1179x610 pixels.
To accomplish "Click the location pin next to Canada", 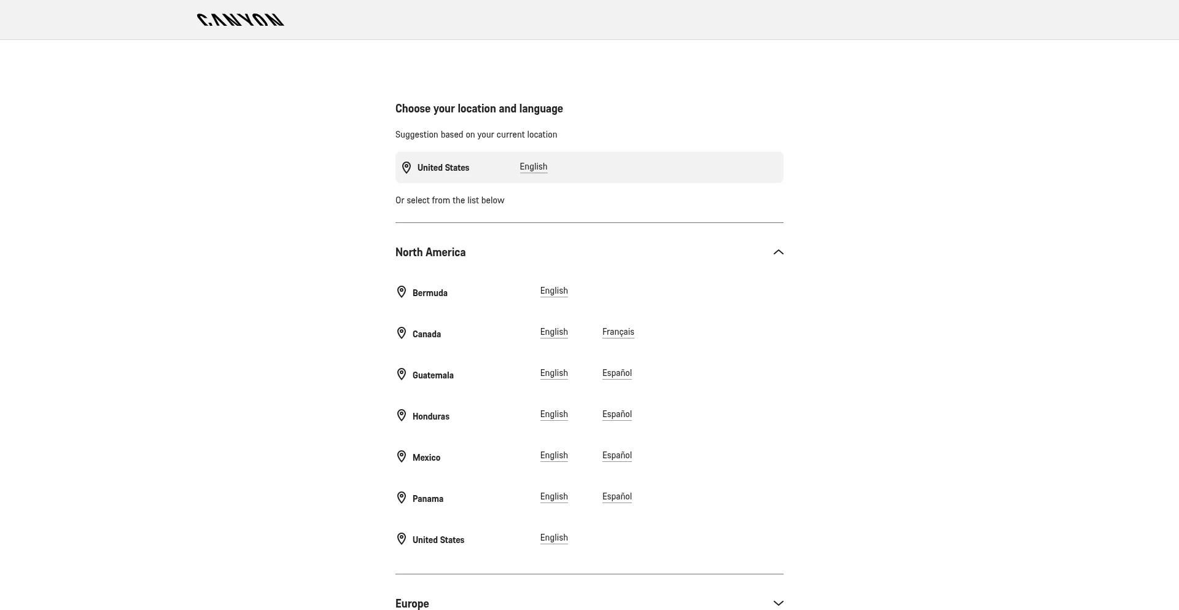I will point(402,333).
